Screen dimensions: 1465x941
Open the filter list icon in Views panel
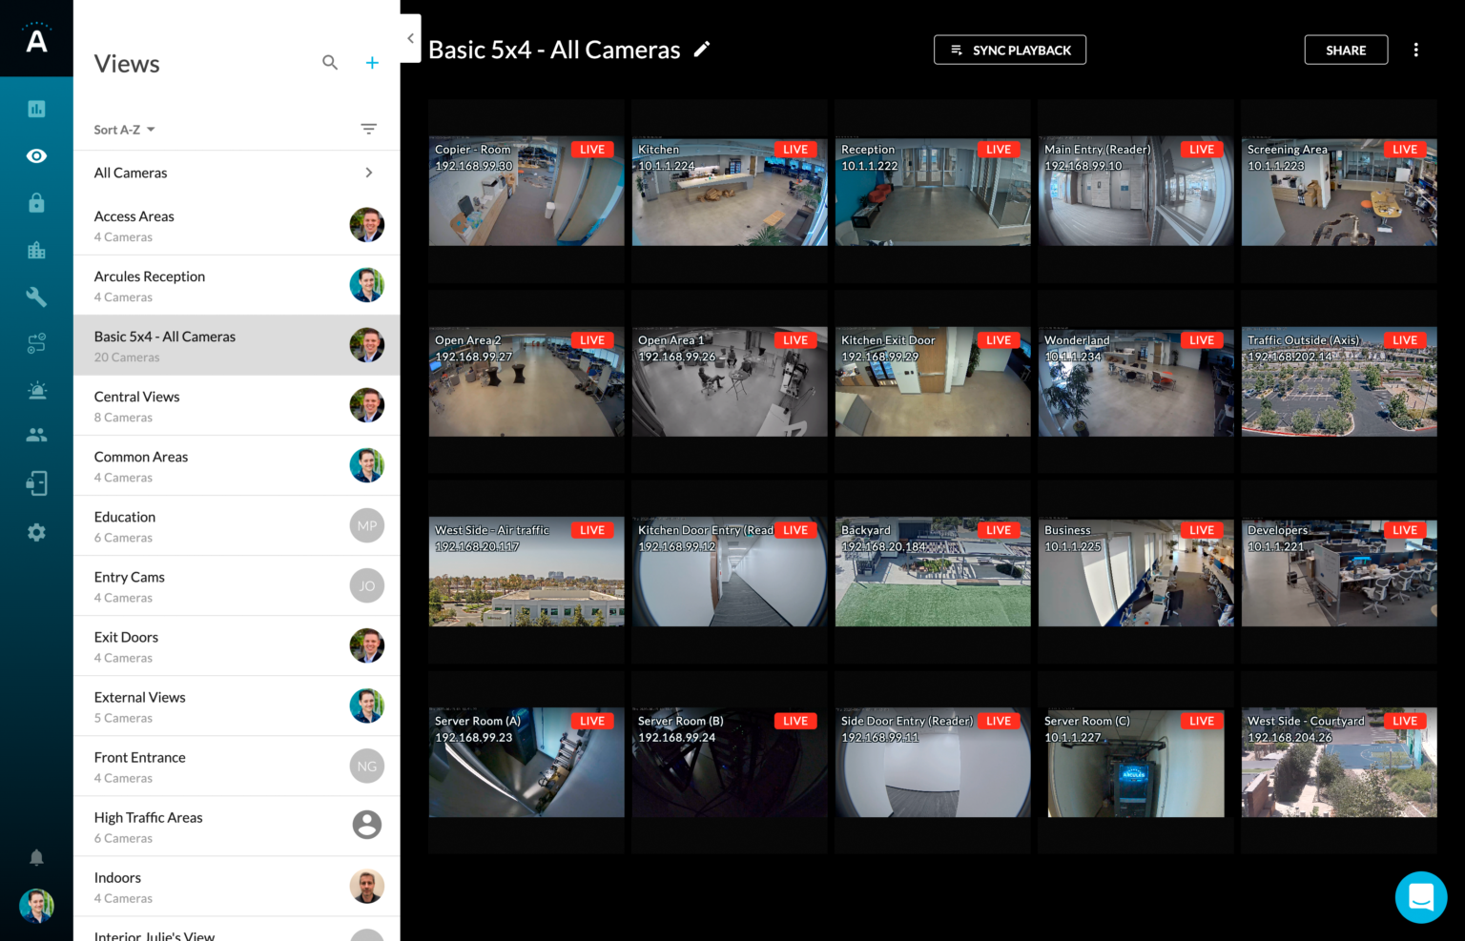pyautogui.click(x=369, y=129)
